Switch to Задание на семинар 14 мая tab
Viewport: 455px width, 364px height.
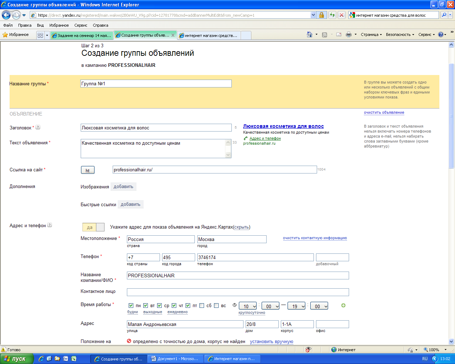point(82,35)
